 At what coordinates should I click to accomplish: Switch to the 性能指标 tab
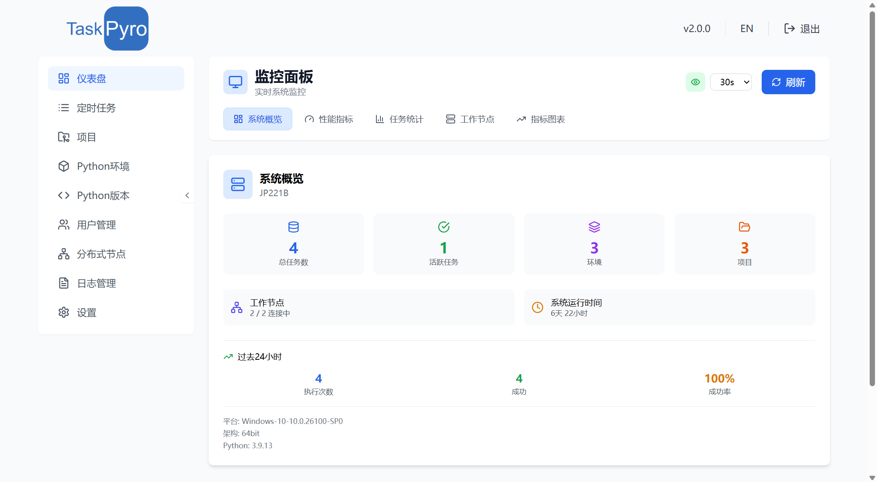tap(329, 119)
